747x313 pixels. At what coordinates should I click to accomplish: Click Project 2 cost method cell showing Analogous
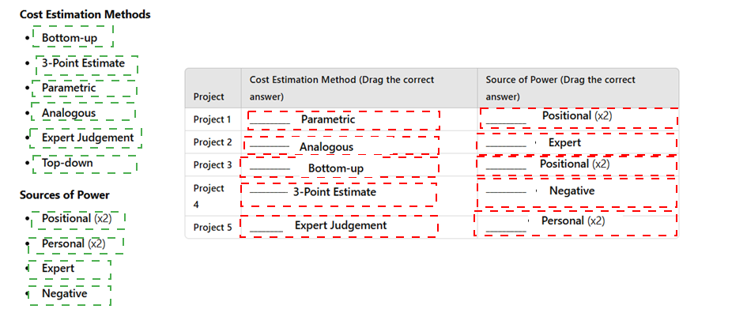pos(341,145)
